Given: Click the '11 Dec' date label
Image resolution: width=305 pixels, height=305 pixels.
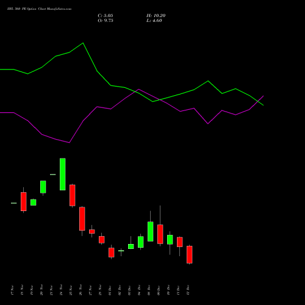Looking at the screenshot, I should click(178, 290).
